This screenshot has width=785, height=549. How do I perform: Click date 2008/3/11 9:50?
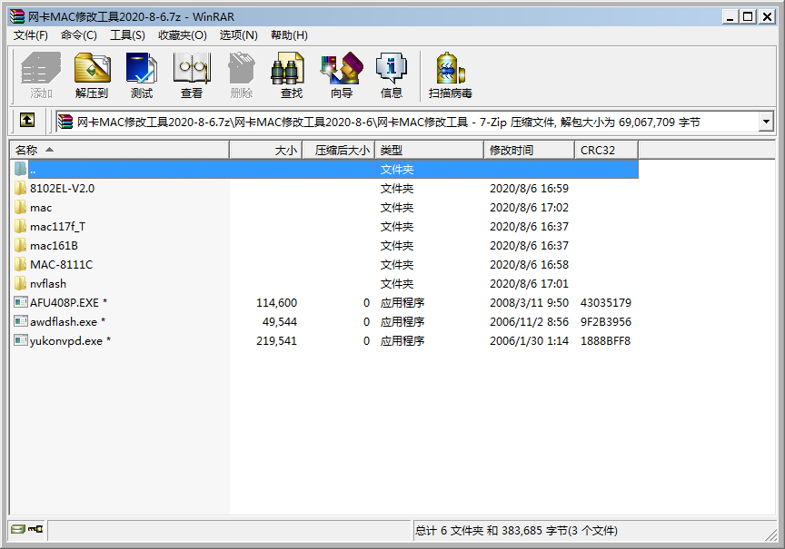click(529, 302)
